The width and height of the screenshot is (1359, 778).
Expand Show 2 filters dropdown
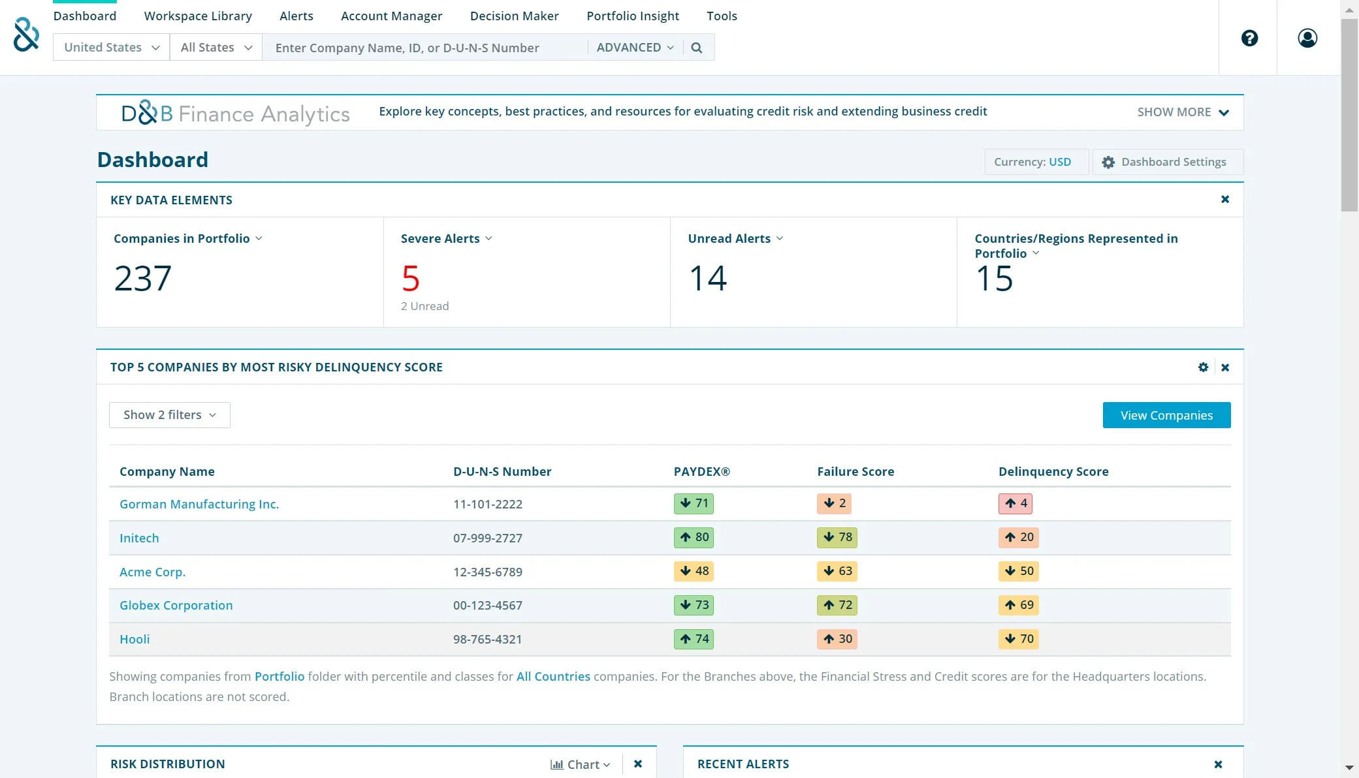click(x=169, y=415)
